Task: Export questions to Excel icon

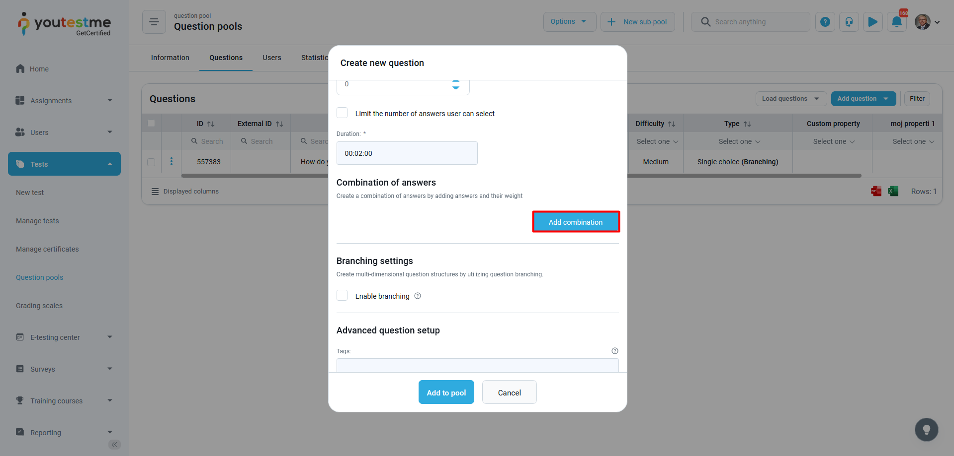Action: 893,191
